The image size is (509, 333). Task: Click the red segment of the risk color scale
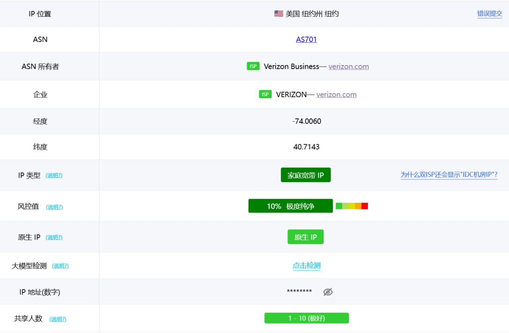[364, 206]
